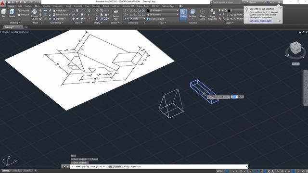Click the command line customize wrench icon
308x173 pixels.
[68, 167]
